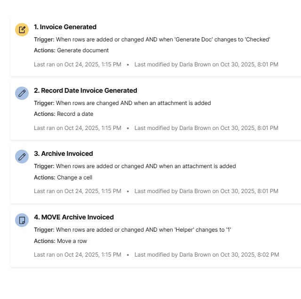Click the 'Last ran' timestamp under Invoice Generated

(78, 64)
